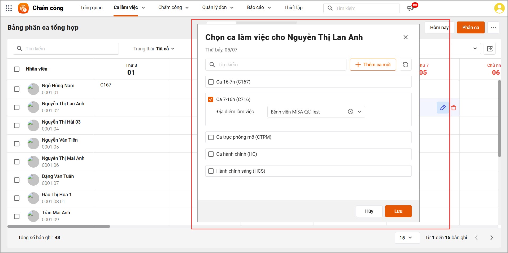Click the export table icon

coord(489,49)
